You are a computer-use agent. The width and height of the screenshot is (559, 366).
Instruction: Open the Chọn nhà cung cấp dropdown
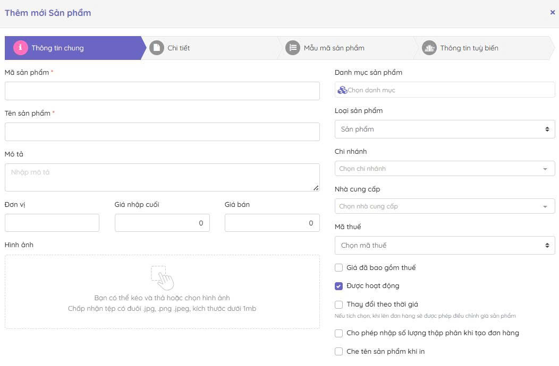(x=444, y=206)
